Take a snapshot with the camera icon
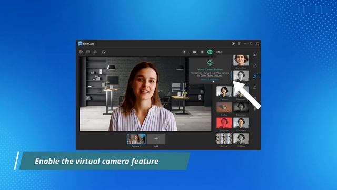Screen dimensions: 337x190 pyautogui.click(x=194, y=52)
